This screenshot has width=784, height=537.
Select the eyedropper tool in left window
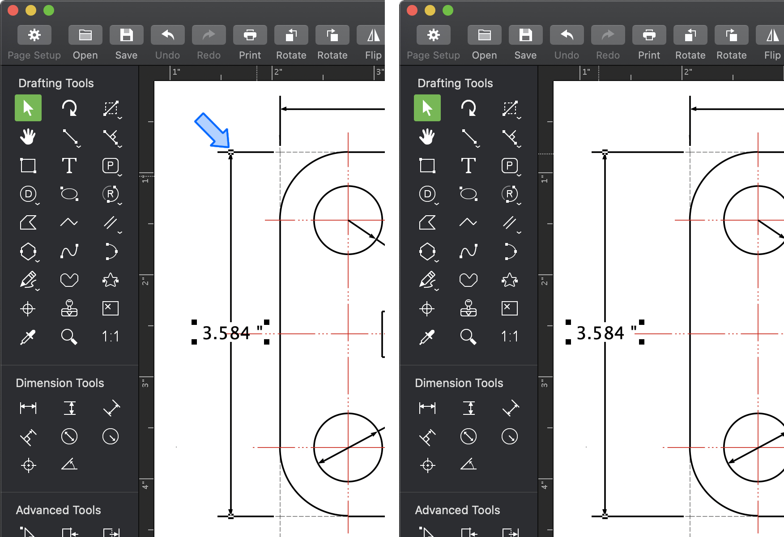[x=28, y=337]
